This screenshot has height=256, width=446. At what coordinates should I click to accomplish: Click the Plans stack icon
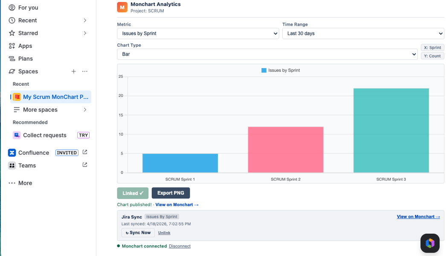tap(12, 58)
